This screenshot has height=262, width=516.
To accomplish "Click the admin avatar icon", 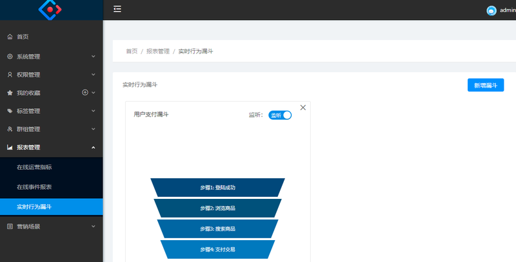I will pyautogui.click(x=491, y=10).
